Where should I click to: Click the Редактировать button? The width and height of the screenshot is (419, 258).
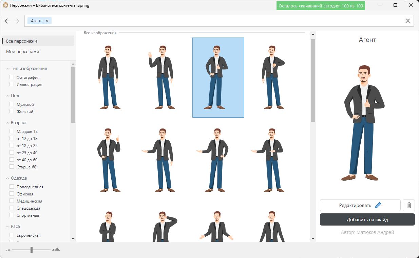[360, 205]
